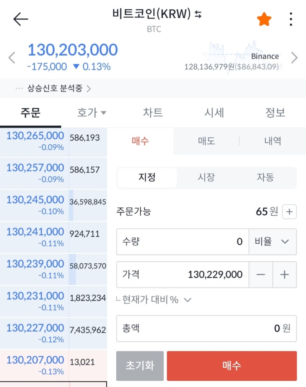Viewport: 306px width, 387px height.
Task: Open the 차트 (chart) tab
Action: 153,113
